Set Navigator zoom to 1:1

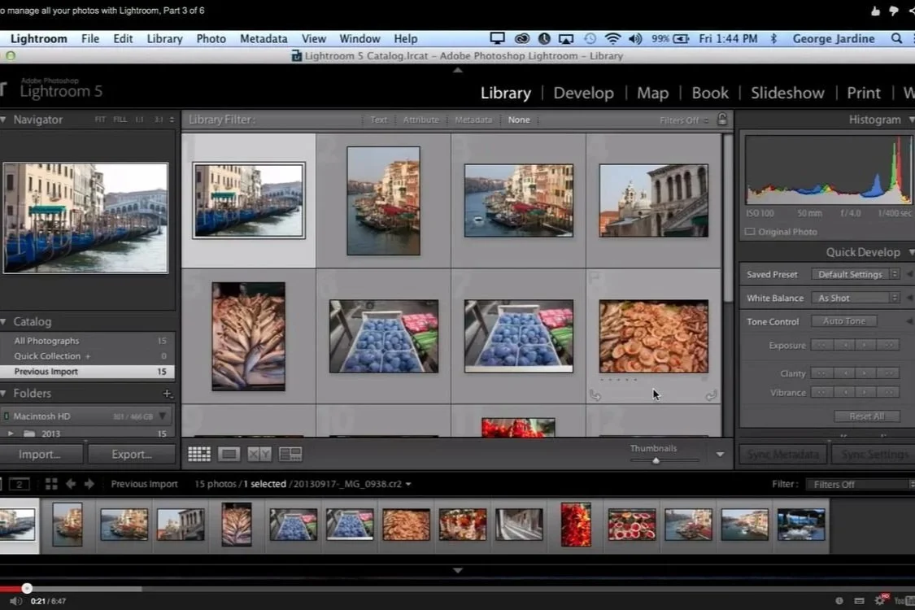139,119
